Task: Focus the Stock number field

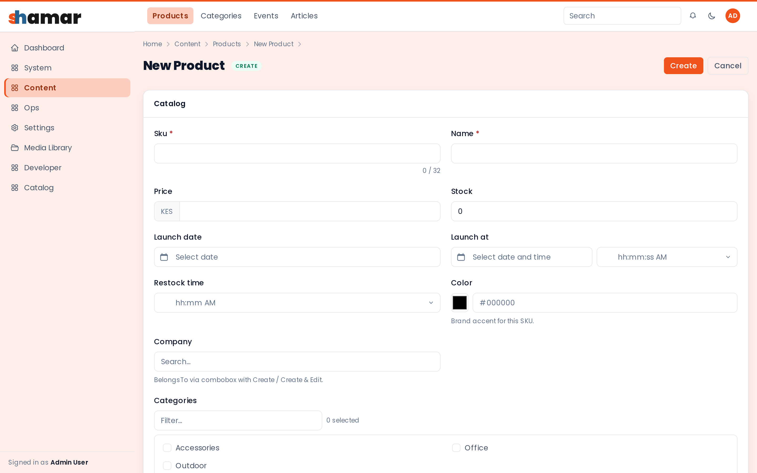Action: click(594, 212)
